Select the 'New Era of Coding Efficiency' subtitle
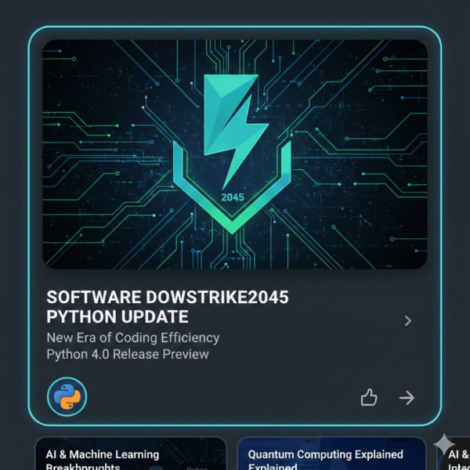Screen dimensions: 470x470 point(133,338)
